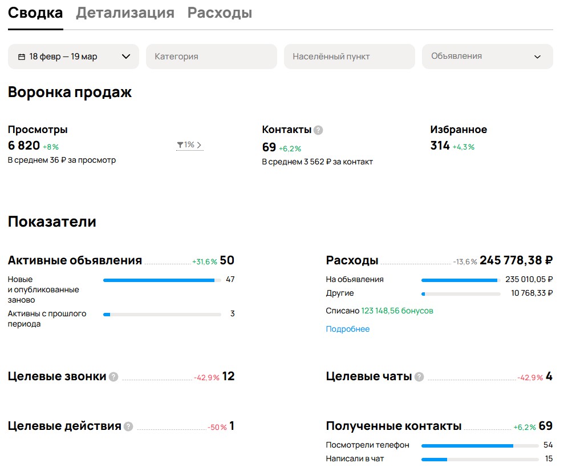Click the Категория input field
Viewport: 568px width, 475px height.
click(212, 57)
